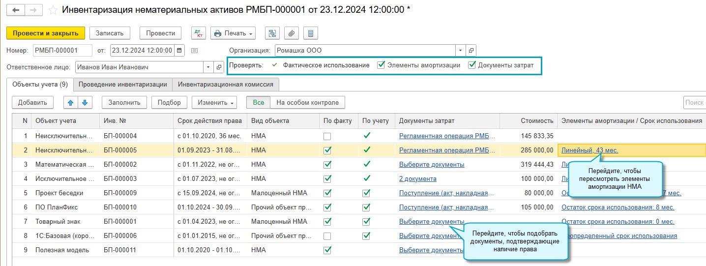706x266 pixels.
Task: Open attached files paperclip icon
Action: coord(291,33)
